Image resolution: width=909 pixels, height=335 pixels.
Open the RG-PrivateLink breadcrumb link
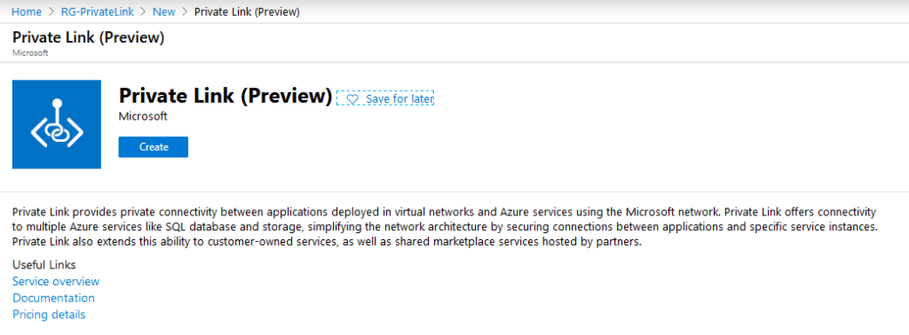click(97, 12)
